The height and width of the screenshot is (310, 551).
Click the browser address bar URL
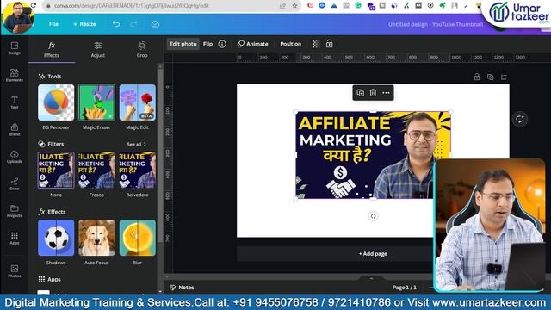(x=132, y=6)
